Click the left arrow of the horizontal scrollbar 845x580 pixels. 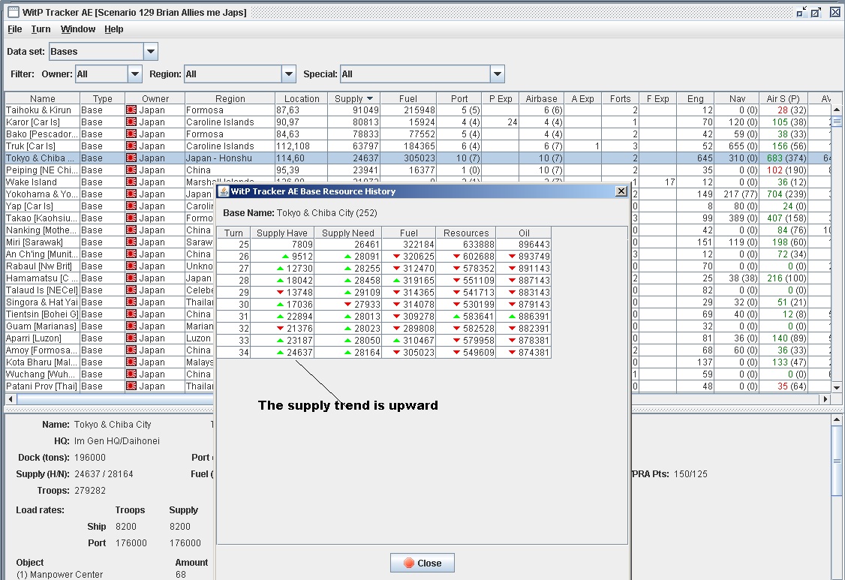pos(11,399)
